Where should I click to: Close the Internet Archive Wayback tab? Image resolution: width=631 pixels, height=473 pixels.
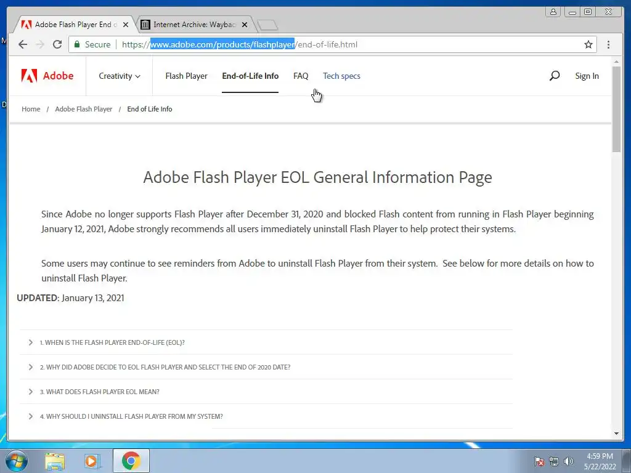point(244,25)
